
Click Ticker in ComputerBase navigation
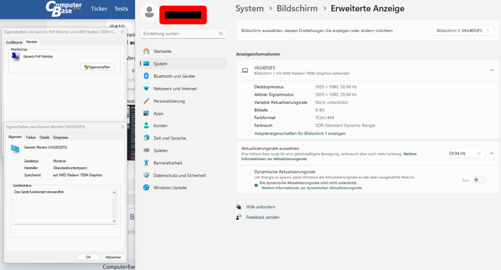(99, 9)
